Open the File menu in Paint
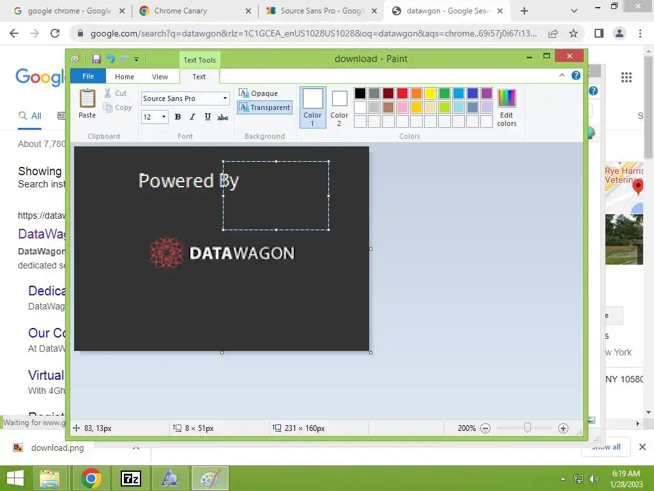 [88, 76]
